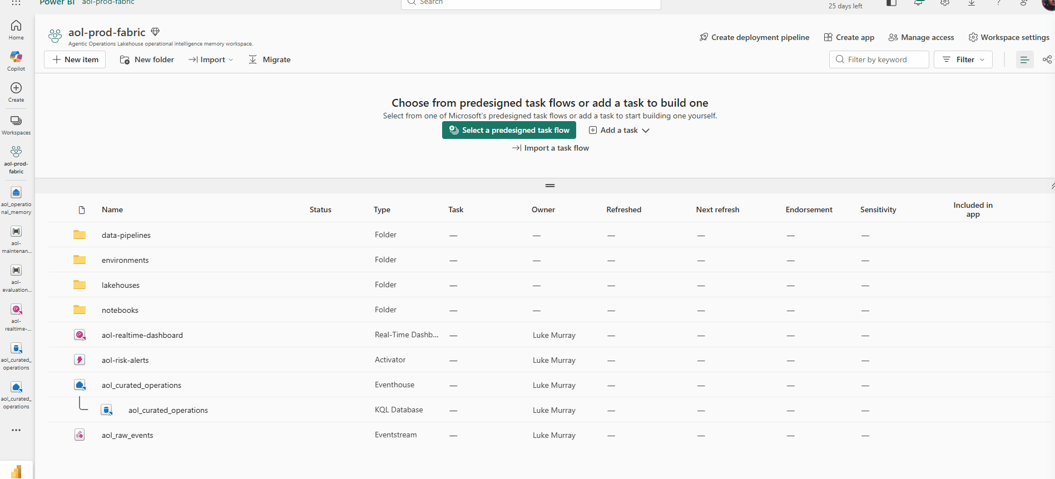Open the data-pipelines folder name

[126, 235]
